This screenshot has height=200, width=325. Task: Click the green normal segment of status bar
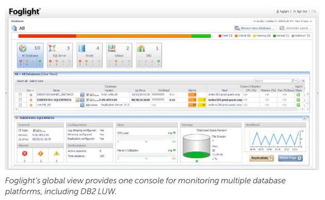tap(201, 36)
